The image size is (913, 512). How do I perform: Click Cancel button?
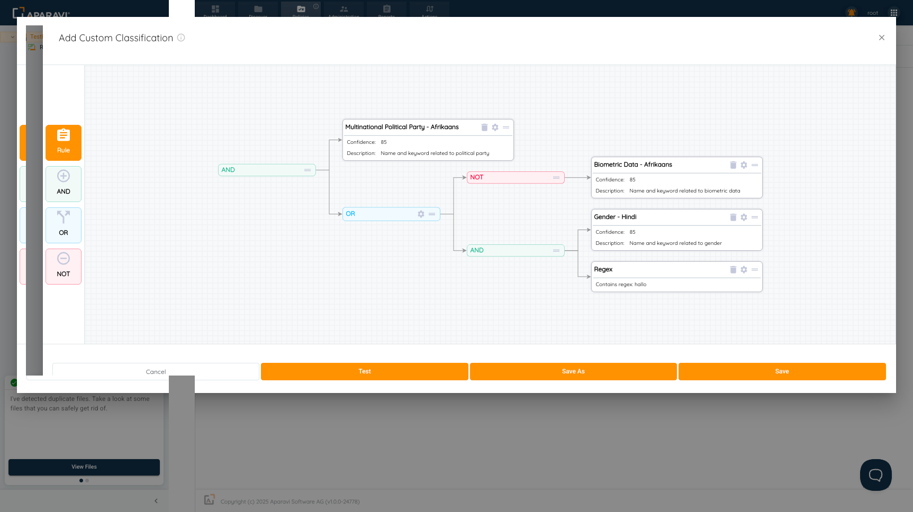[x=156, y=372]
